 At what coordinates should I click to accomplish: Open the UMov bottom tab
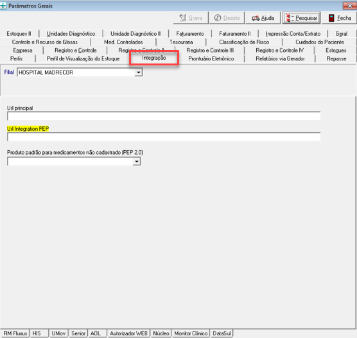coord(58,334)
